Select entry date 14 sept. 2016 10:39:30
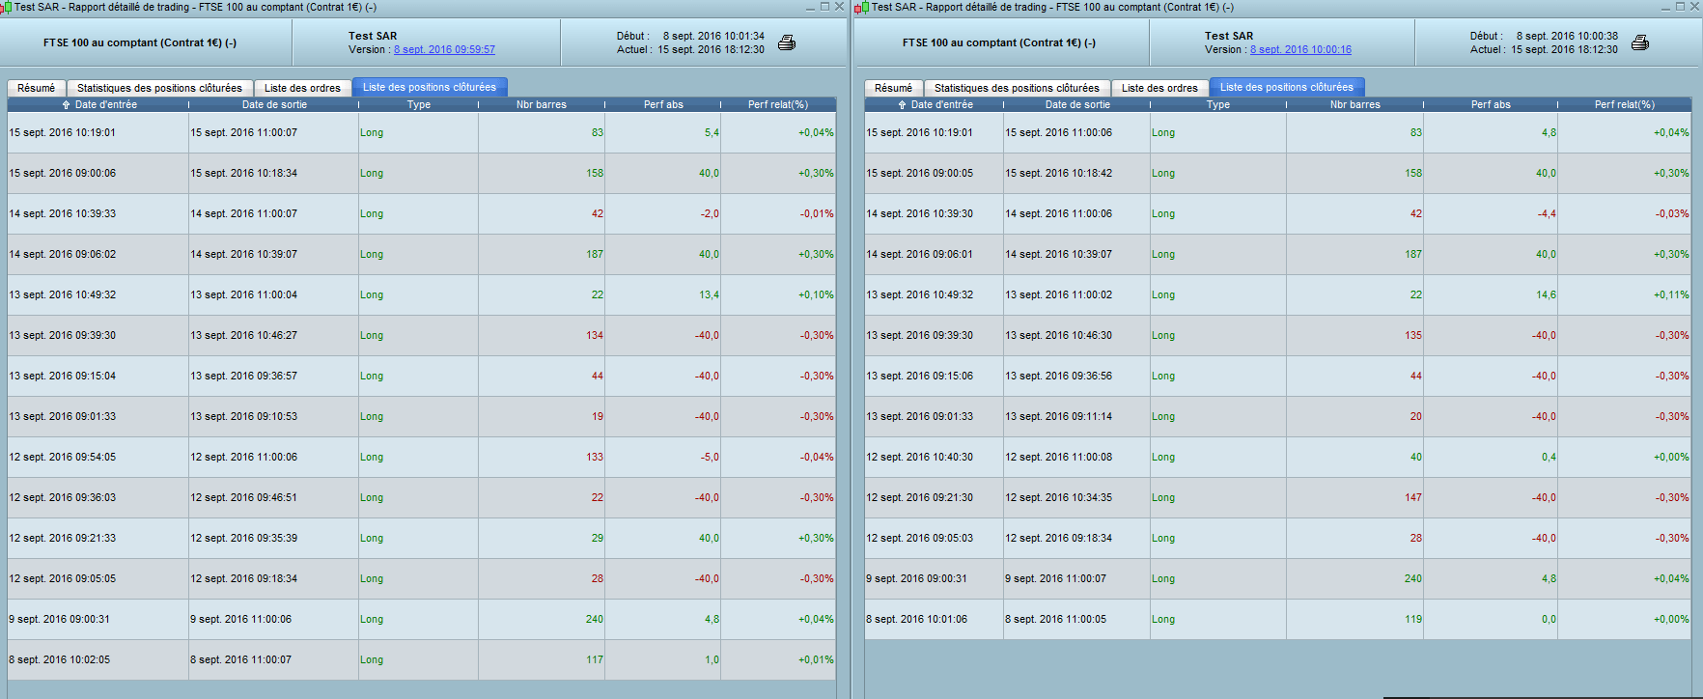The width and height of the screenshot is (1703, 699). point(920,214)
